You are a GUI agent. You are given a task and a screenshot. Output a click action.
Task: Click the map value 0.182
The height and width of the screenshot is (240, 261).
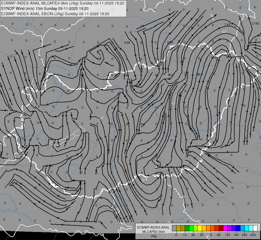point(255,23)
